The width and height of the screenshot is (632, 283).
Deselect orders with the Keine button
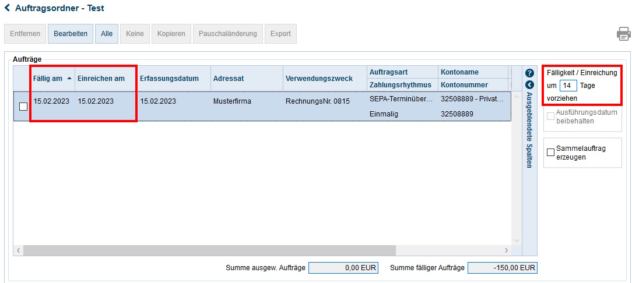tap(135, 34)
